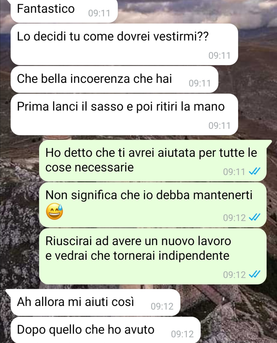Image resolution: width=277 pixels, height=343 pixels.
Task: Click the sweating smile emoji
Action: click(x=54, y=212)
